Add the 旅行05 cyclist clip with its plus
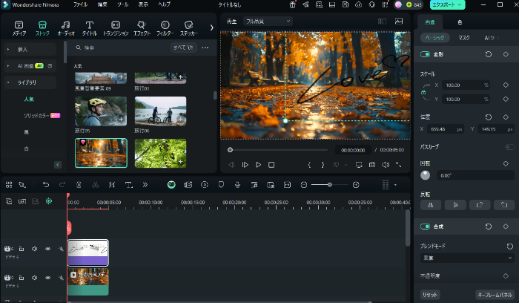This screenshot has width=519, height=303. coord(121,120)
